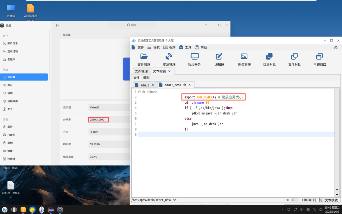Close the new_1 file tab
The height and width of the screenshot is (214, 342).
[x=153, y=85]
